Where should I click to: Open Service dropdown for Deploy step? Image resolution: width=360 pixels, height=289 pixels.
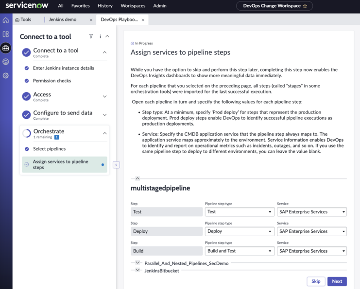click(312, 231)
